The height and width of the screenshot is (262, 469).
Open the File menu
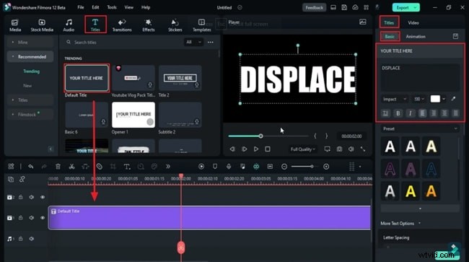click(x=81, y=7)
